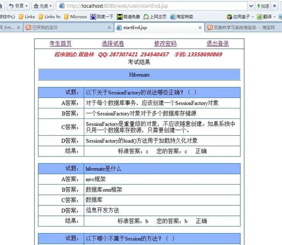282x245 pixels.
Task: Click answer C about 重量级的对象
Action: [x=160, y=127]
